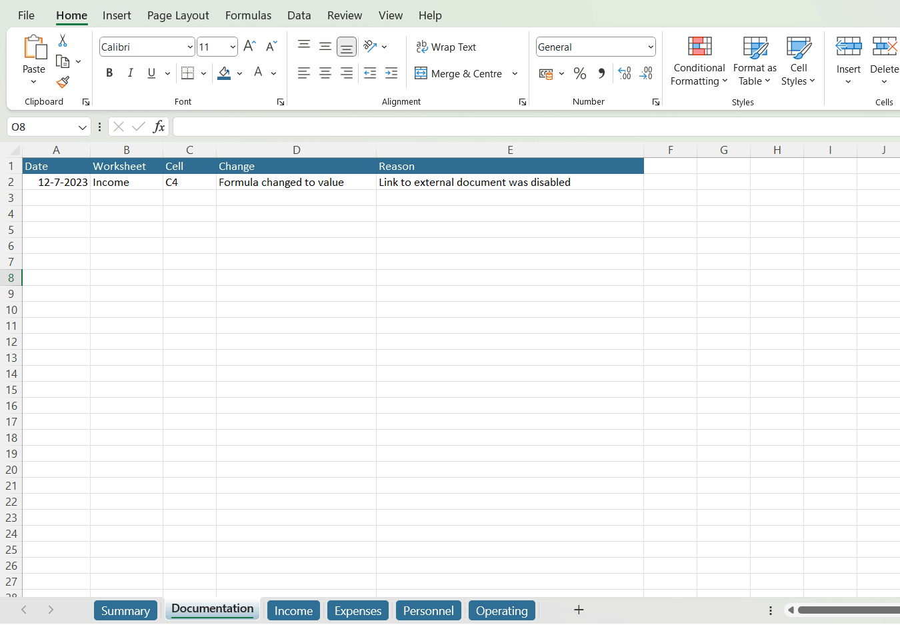The height and width of the screenshot is (625, 900).
Task: Toggle italic formatting
Action: coord(131,73)
